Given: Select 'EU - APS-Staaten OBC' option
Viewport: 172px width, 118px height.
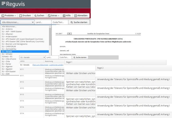Looking at the screenshot, I should (25, 42).
